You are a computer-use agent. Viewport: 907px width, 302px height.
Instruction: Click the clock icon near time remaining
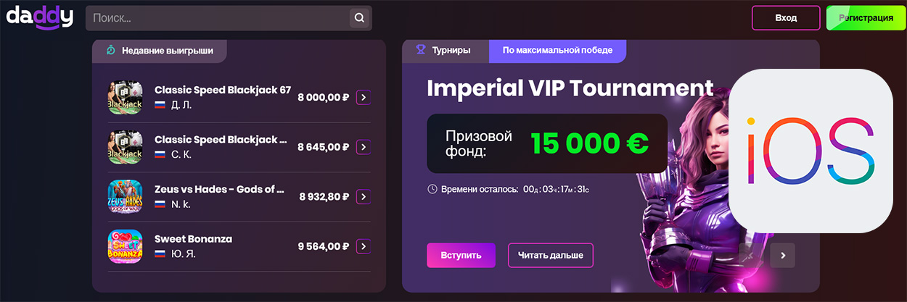[432, 189]
